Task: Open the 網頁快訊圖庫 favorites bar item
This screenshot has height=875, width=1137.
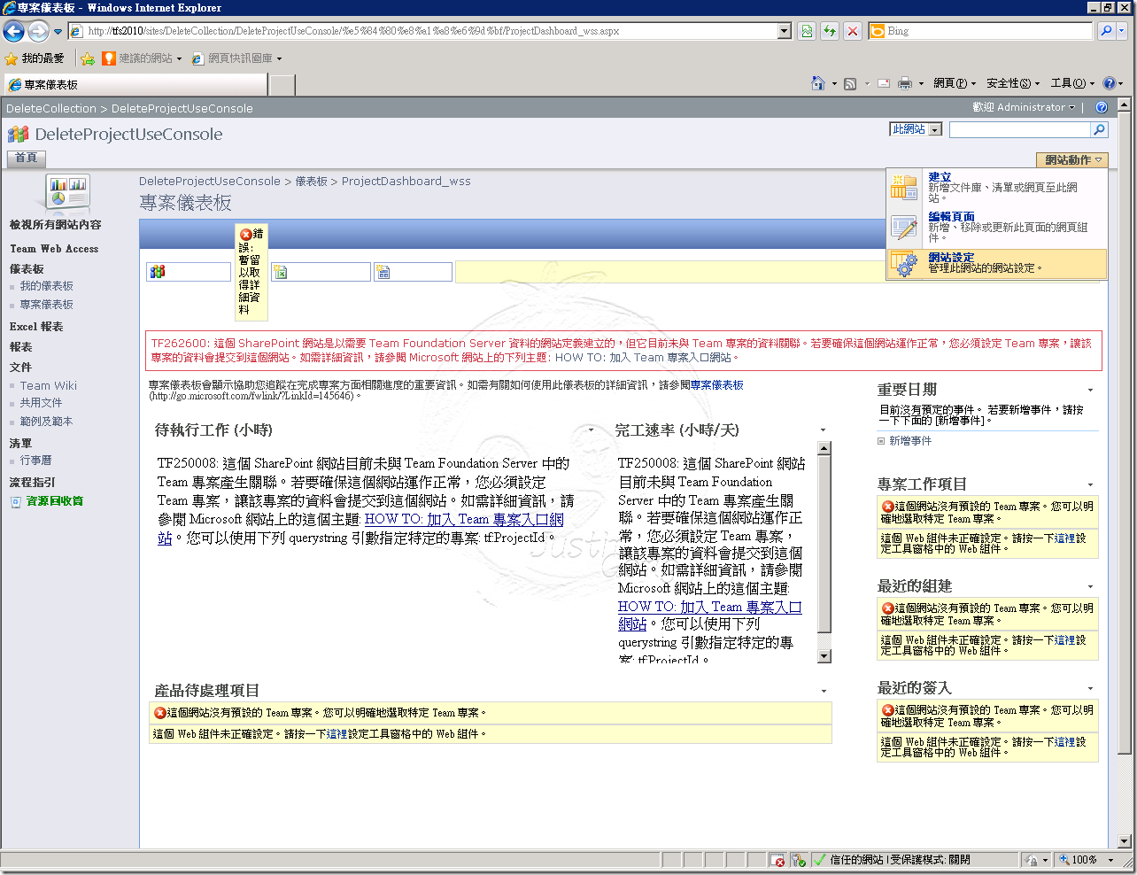Action: click(236, 58)
